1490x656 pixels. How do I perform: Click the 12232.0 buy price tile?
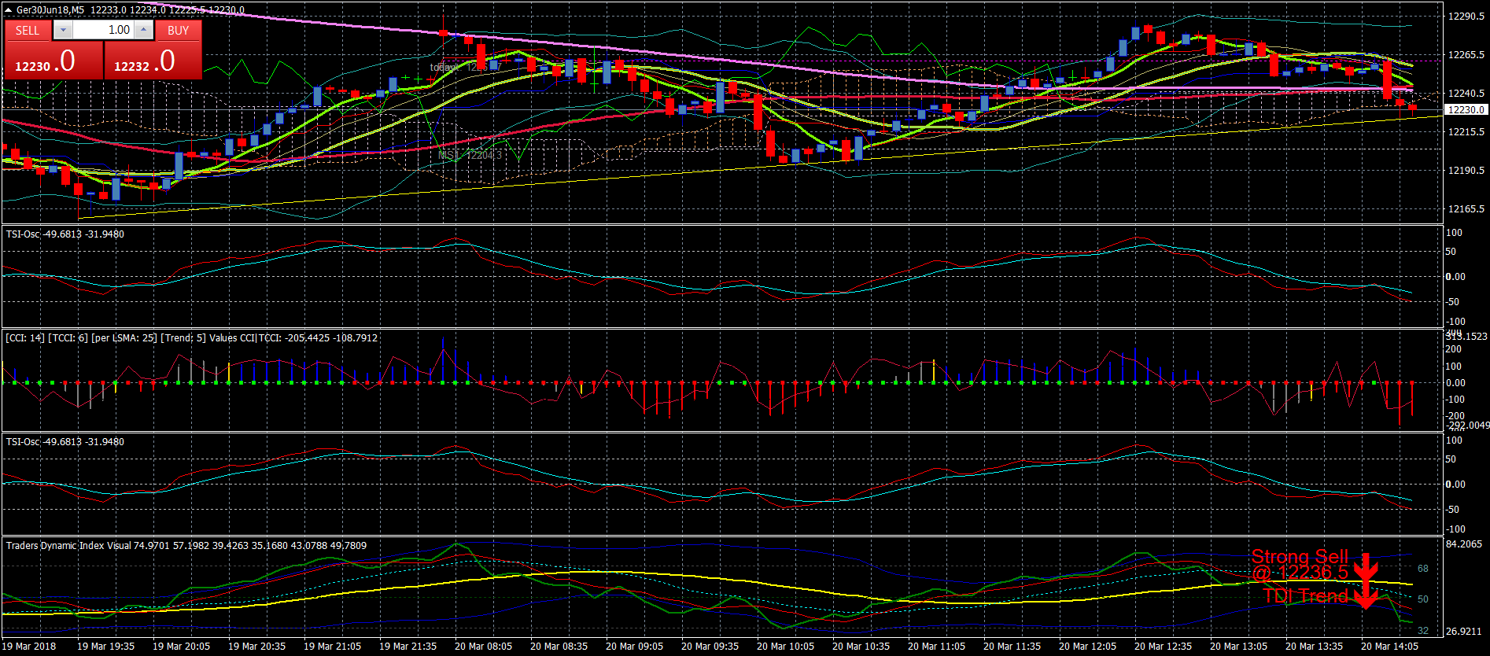[153, 61]
